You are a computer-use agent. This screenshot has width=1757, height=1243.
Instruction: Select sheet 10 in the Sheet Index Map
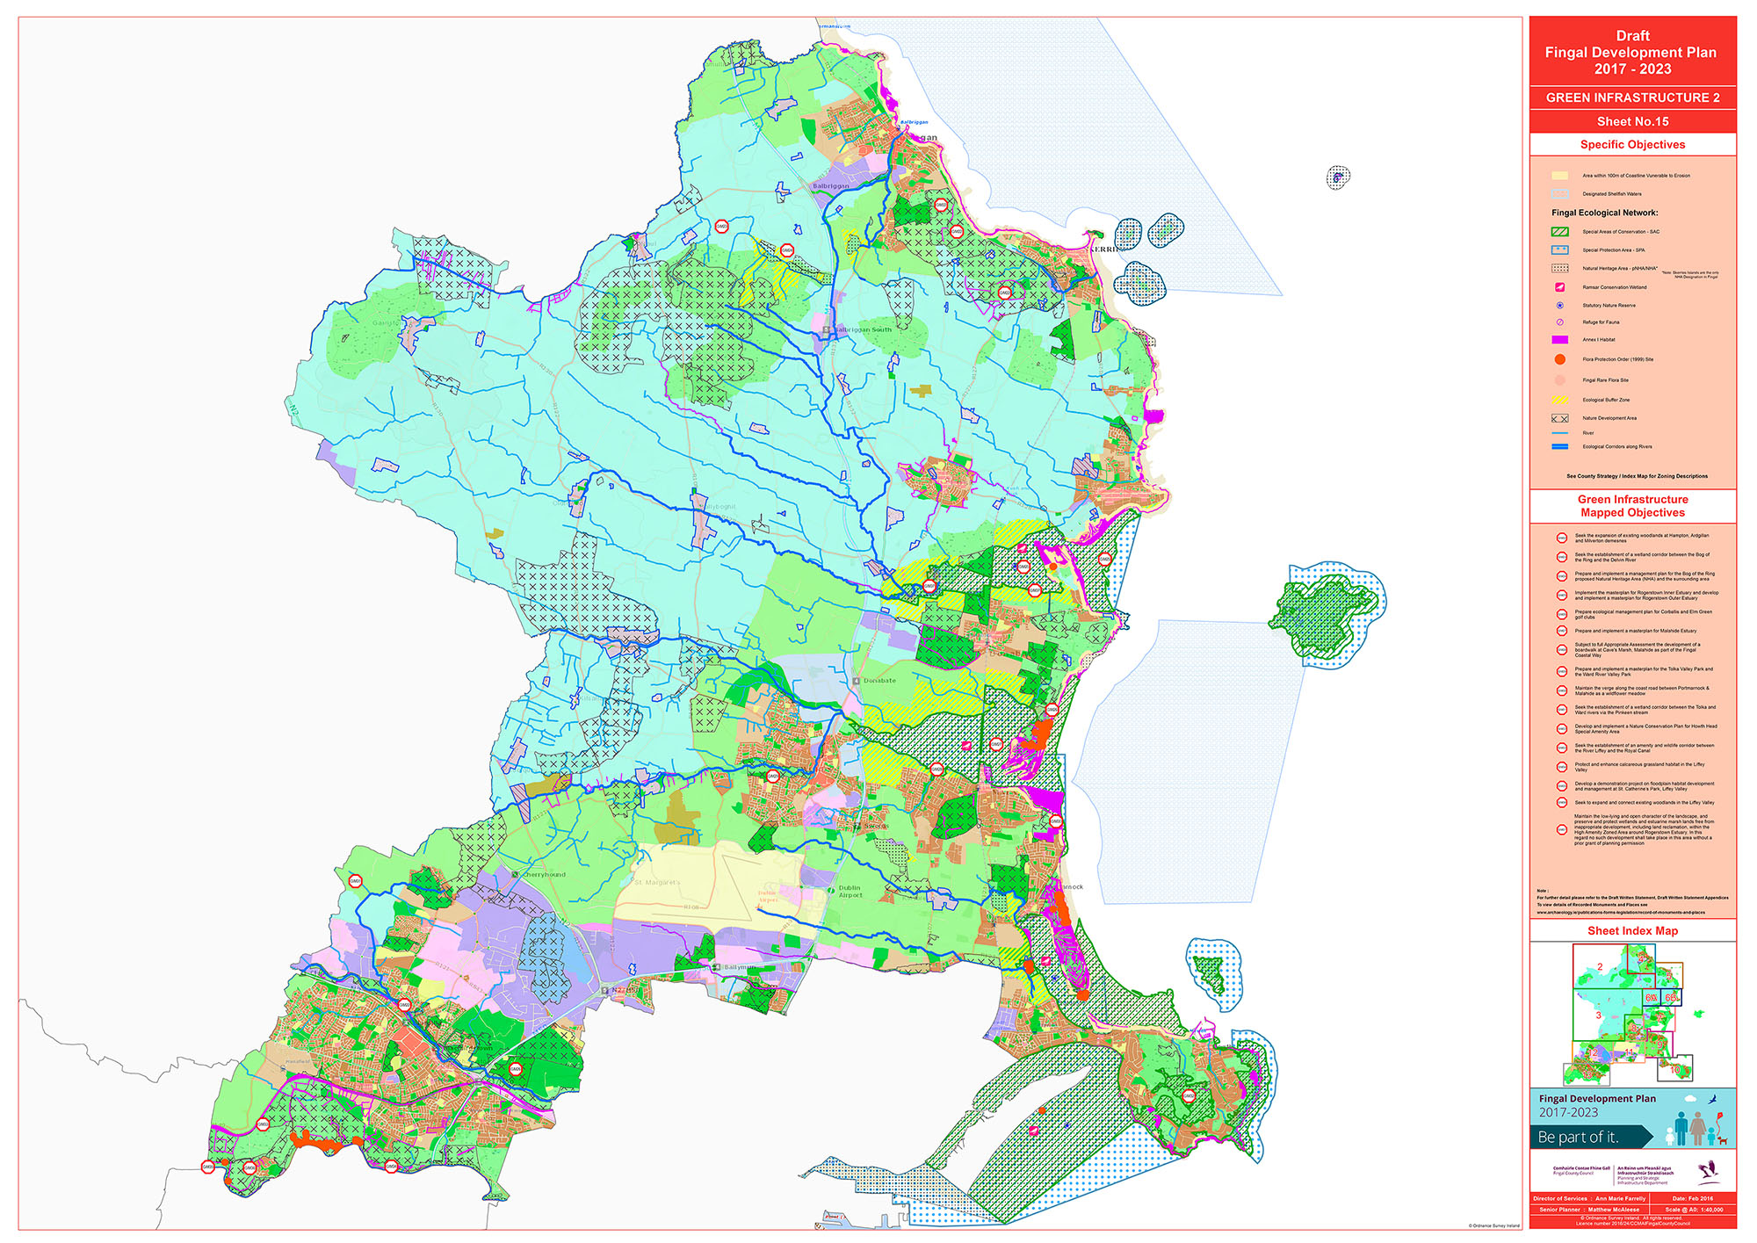coord(1674,1070)
